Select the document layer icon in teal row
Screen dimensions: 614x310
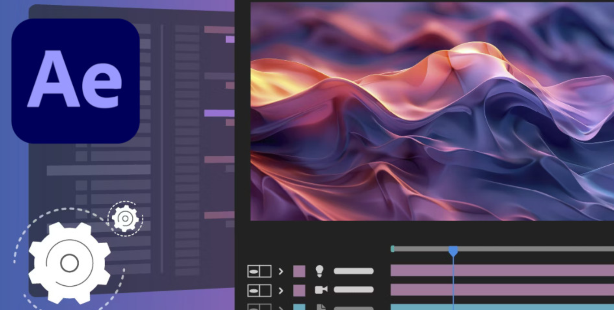[321, 307]
